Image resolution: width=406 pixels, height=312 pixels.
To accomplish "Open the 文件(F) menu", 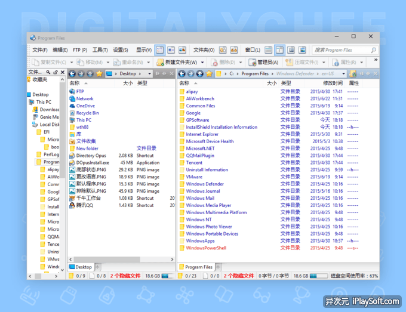I will click(40, 50).
